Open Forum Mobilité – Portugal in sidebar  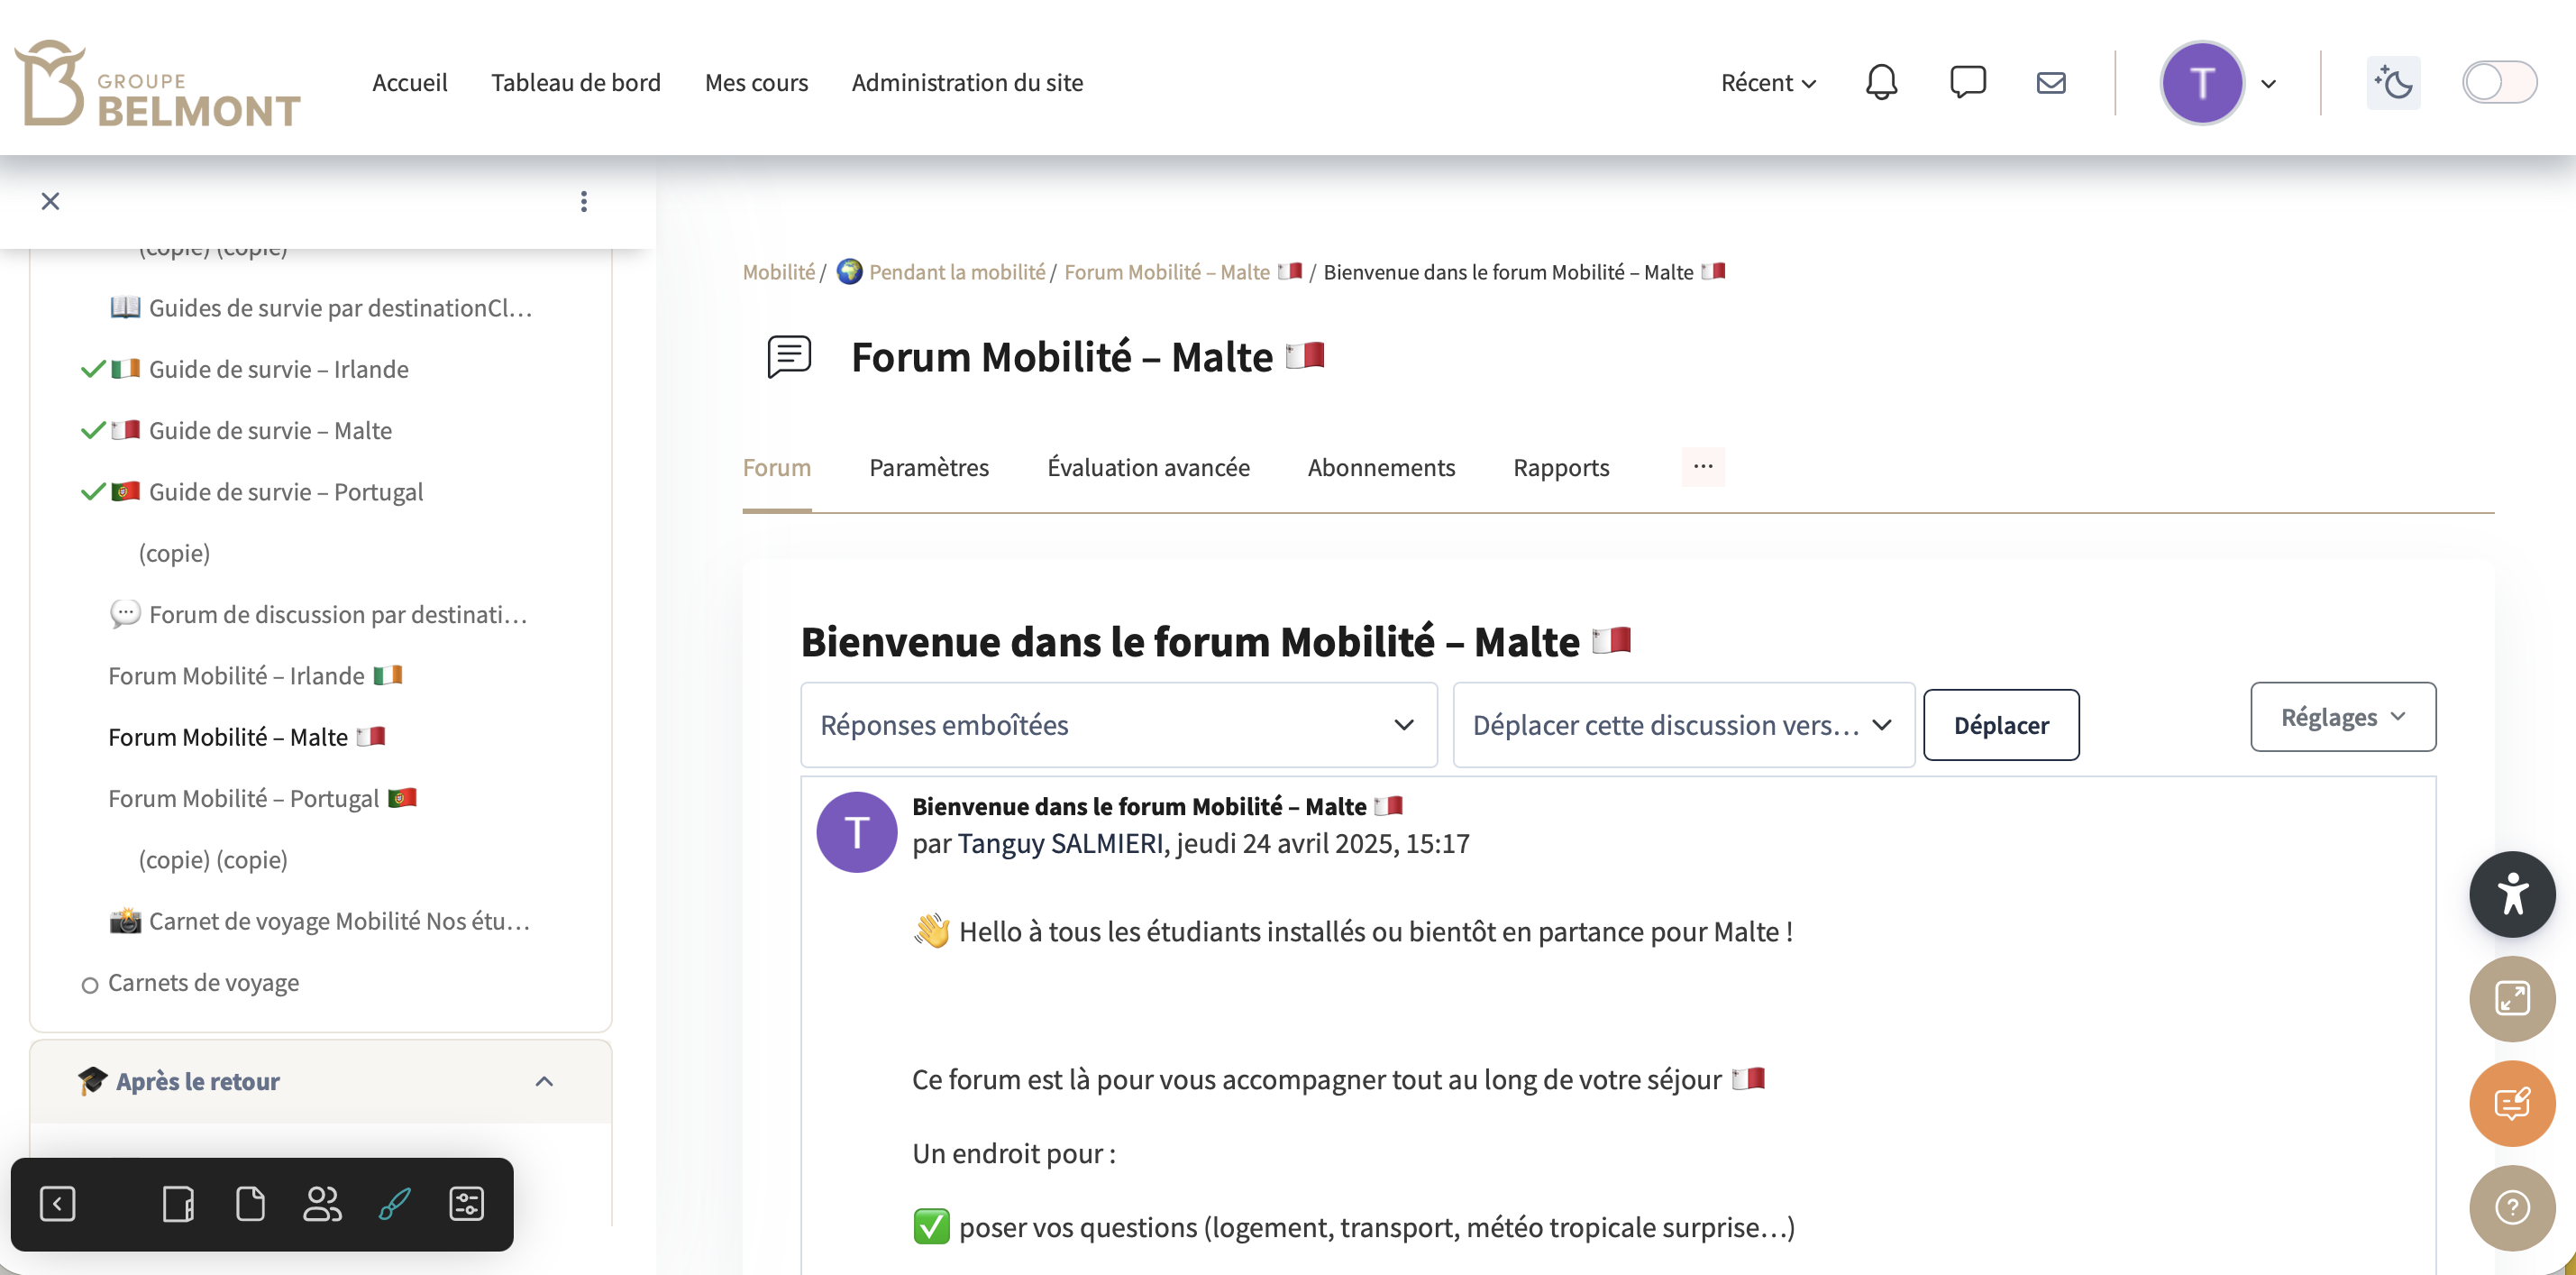pyautogui.click(x=262, y=798)
